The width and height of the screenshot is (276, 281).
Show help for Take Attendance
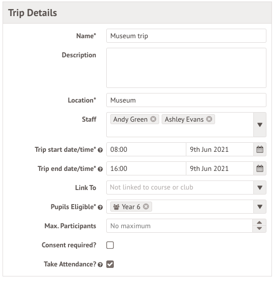tap(100, 265)
